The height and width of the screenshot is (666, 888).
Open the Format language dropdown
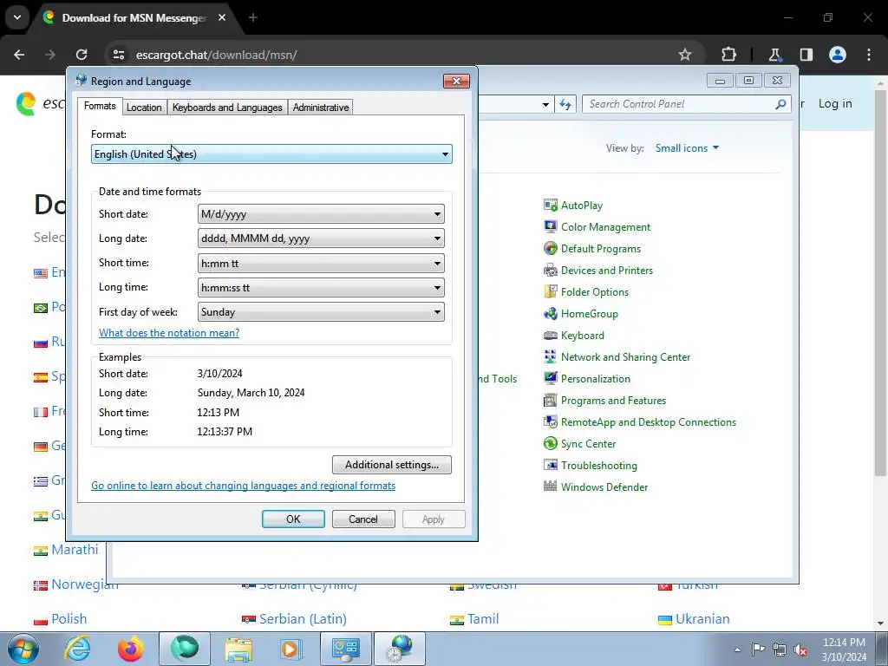[x=271, y=154]
